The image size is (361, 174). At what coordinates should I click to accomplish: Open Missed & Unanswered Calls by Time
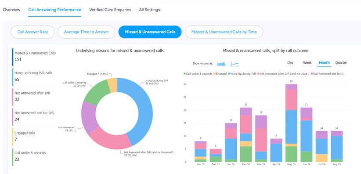point(224,32)
